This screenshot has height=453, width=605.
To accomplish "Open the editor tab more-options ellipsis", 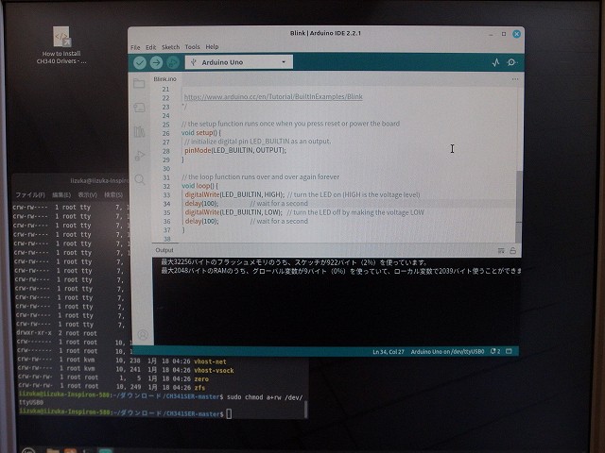I will tap(515, 79).
